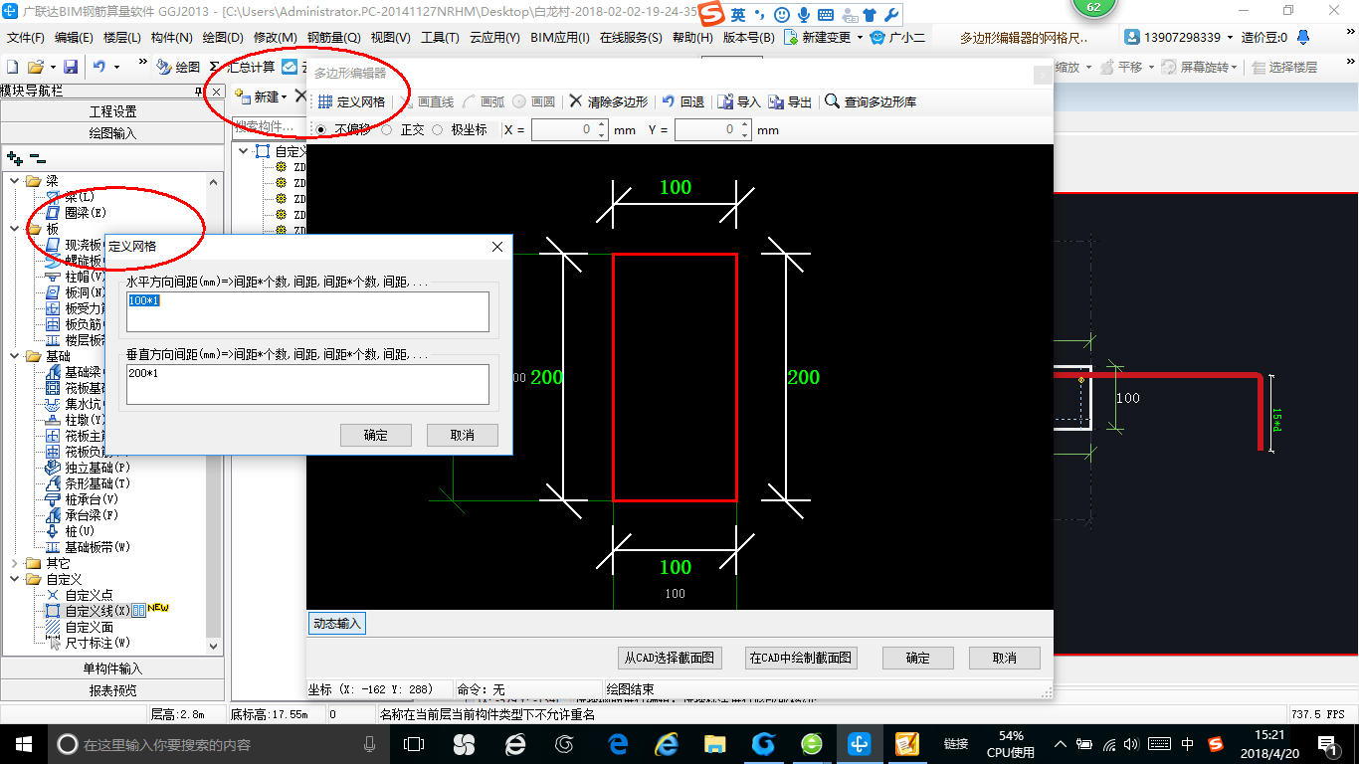Click the 画弧 draw arc tool
The width and height of the screenshot is (1359, 764).
pos(484,101)
